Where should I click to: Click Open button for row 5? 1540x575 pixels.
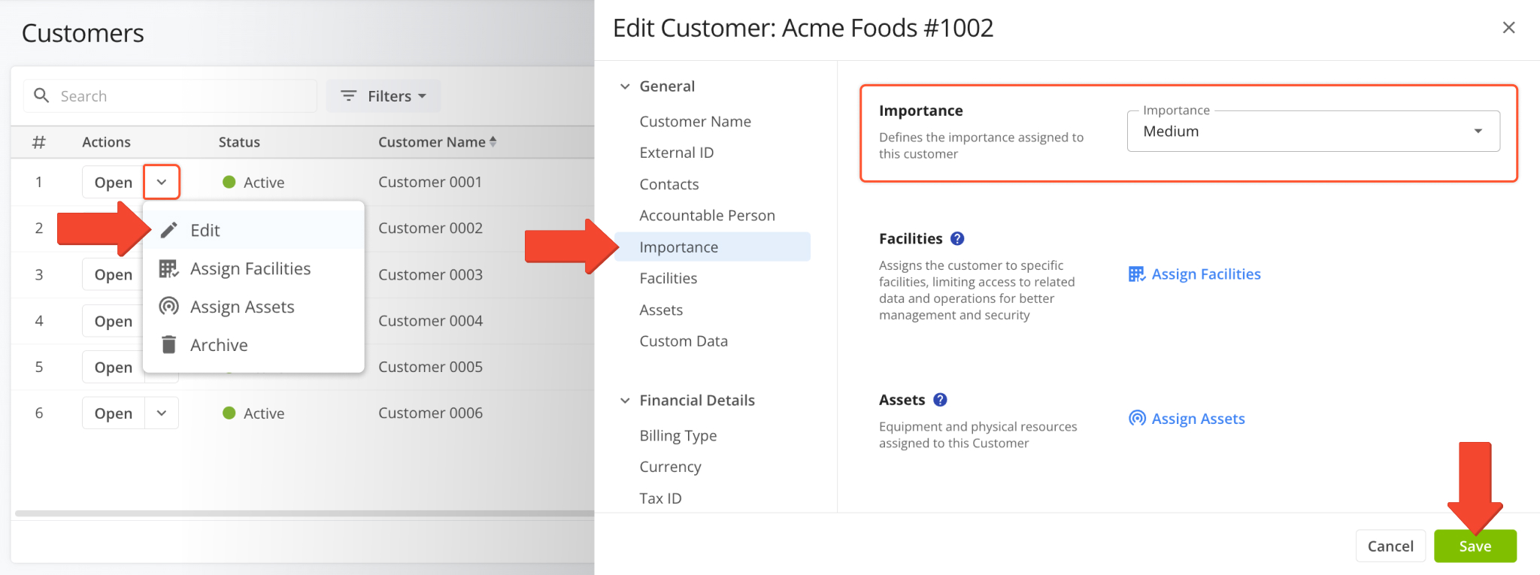click(x=113, y=367)
